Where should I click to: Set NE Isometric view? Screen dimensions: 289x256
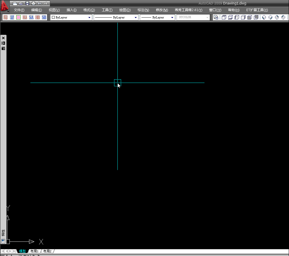(x=277, y=17)
